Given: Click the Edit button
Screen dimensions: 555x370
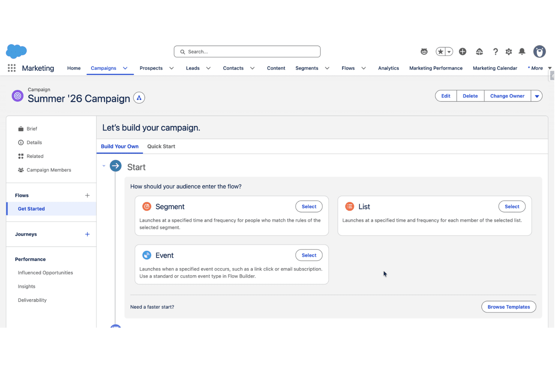Looking at the screenshot, I should [x=446, y=96].
